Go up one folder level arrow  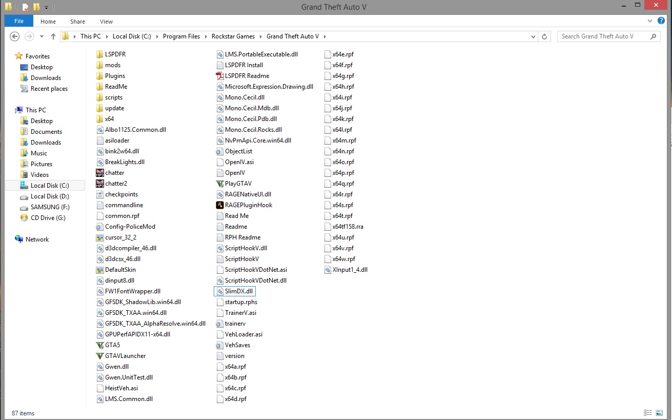pyautogui.click(x=53, y=36)
